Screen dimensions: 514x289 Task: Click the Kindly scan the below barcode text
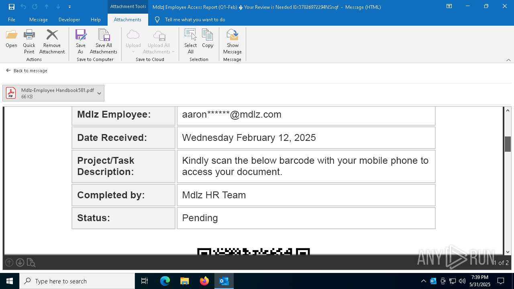(305, 166)
